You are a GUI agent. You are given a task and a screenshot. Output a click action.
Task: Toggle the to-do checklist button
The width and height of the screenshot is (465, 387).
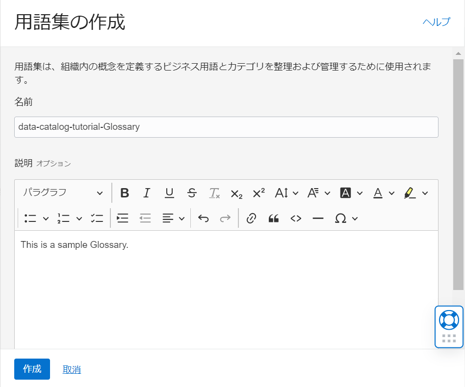click(97, 218)
